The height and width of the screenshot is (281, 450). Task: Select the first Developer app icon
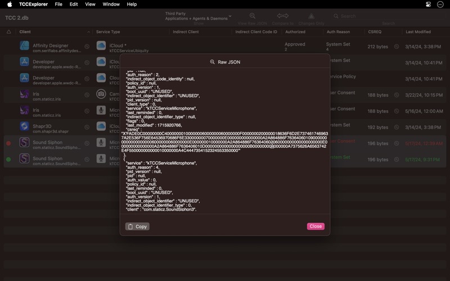(24, 62)
